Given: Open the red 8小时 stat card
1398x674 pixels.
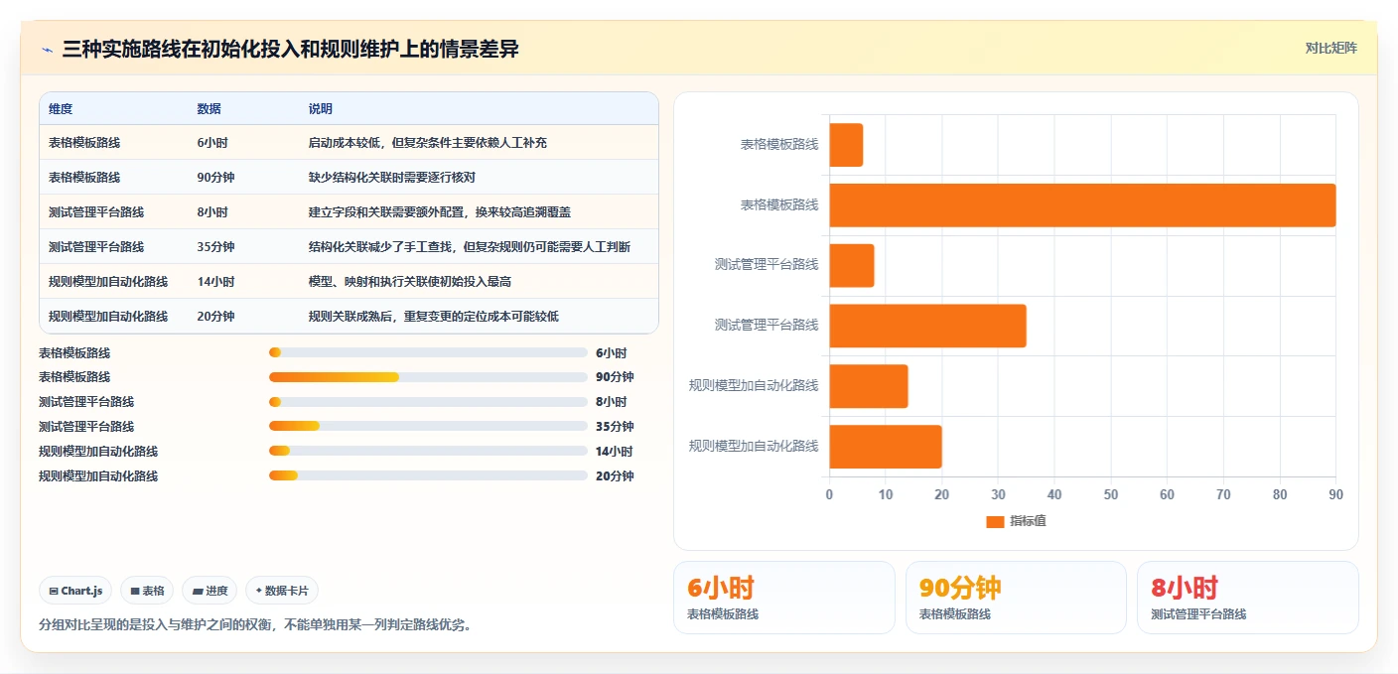Looking at the screenshot, I should pos(1248,598).
